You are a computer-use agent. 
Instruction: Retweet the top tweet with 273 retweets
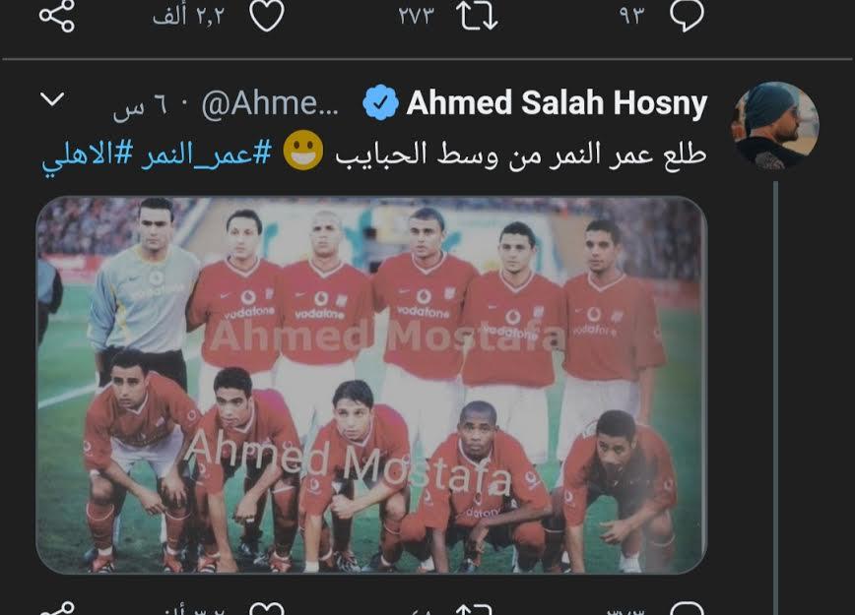(477, 16)
